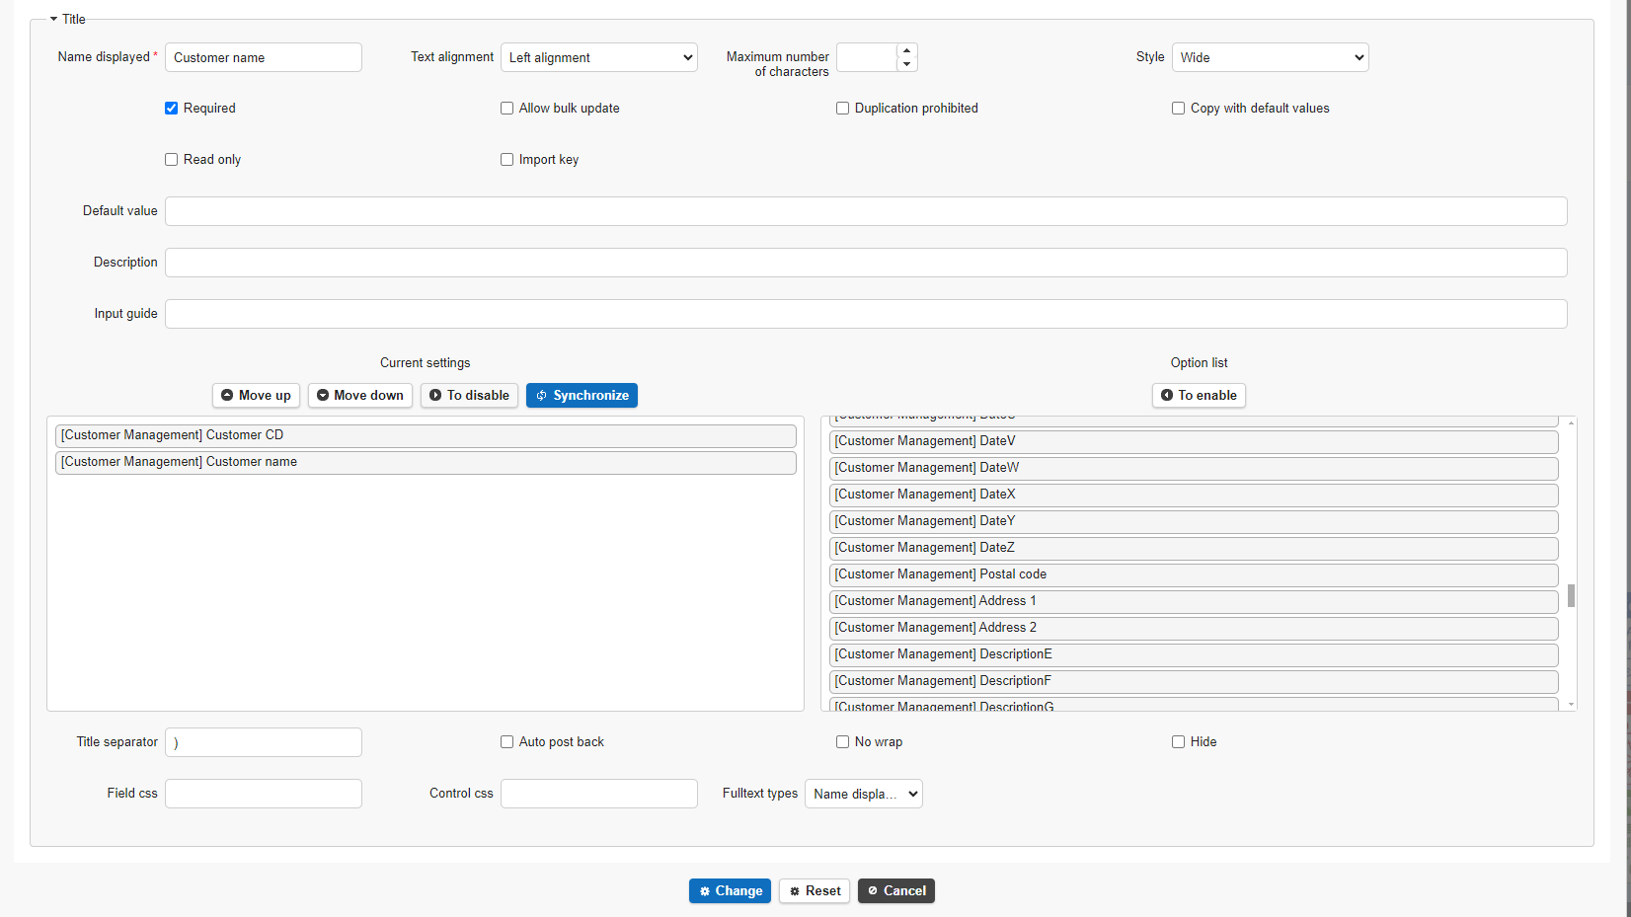
Task: Collapse the Title section triangle
Action: pyautogui.click(x=53, y=19)
